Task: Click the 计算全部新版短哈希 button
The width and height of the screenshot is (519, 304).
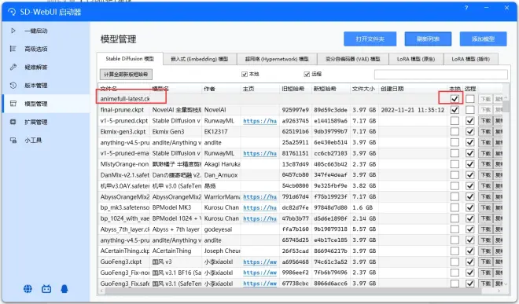Action: tap(126, 75)
